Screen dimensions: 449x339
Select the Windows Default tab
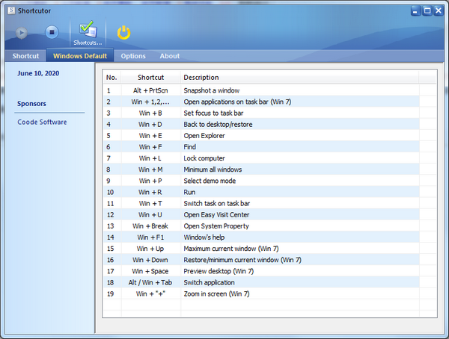(x=79, y=56)
